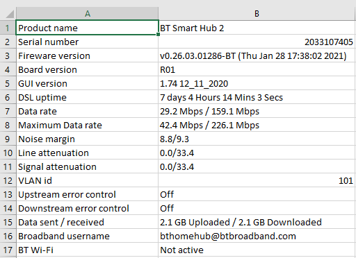The height and width of the screenshot is (258, 356).
Task: Select row 4 header
Action: (x=8, y=69)
